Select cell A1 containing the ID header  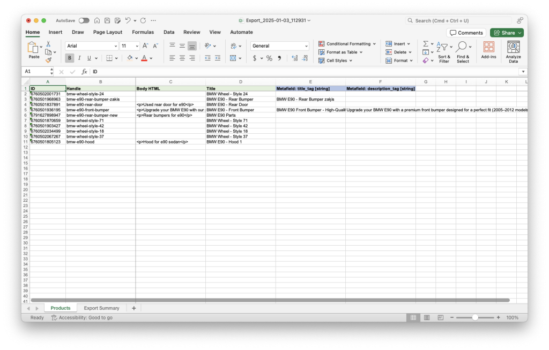tap(47, 88)
